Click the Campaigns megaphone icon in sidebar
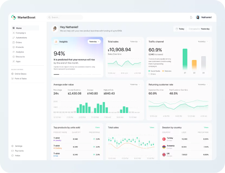The width and height of the screenshot is (225, 173). point(14,33)
